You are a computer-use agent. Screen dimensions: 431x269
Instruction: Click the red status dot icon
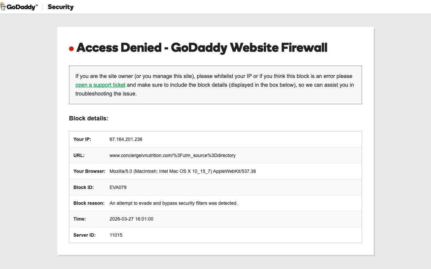[x=71, y=49]
